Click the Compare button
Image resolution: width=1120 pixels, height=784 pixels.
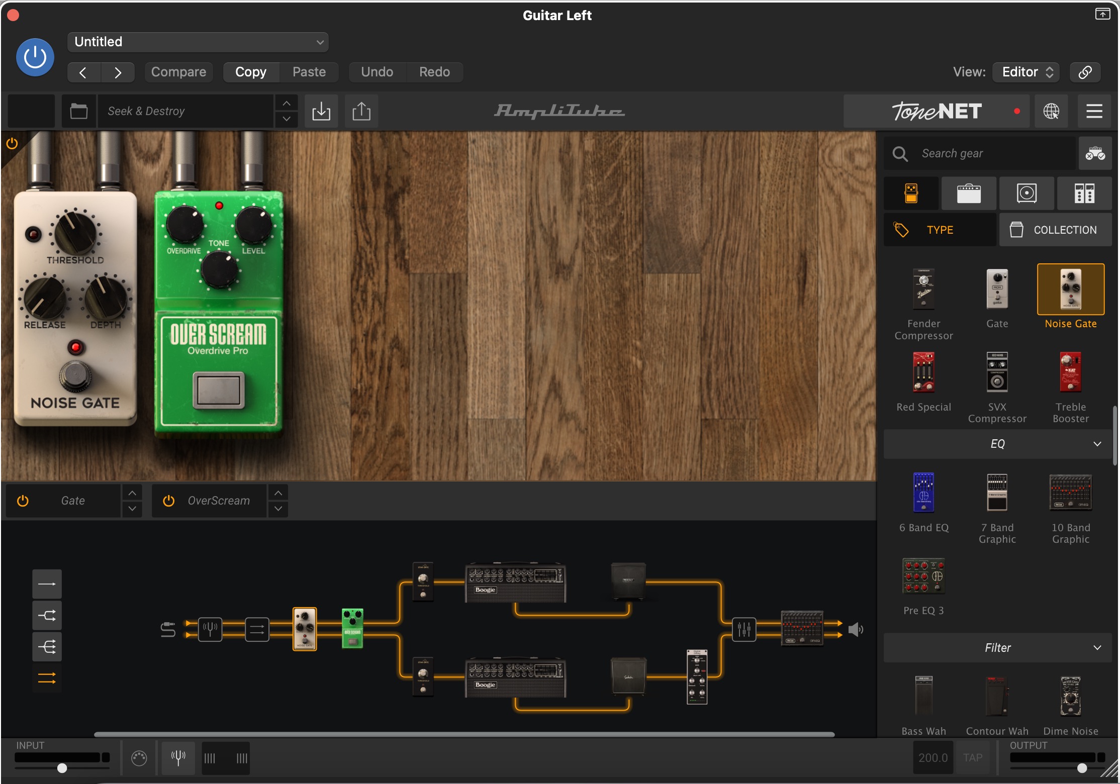(178, 72)
